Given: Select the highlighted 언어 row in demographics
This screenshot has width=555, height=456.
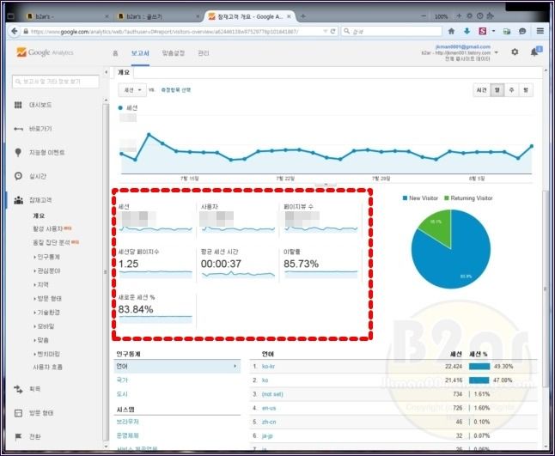Looking at the screenshot, I should click(x=177, y=367).
